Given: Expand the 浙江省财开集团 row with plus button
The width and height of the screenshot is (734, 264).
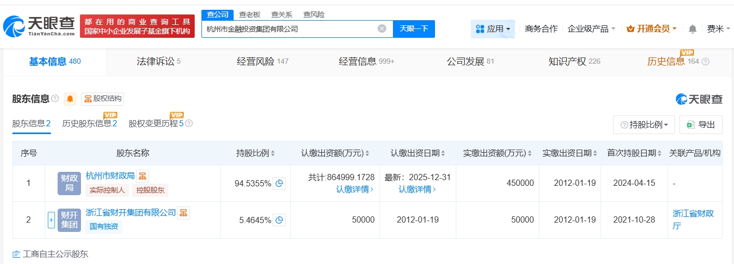Looking at the screenshot, I should click(51, 220).
